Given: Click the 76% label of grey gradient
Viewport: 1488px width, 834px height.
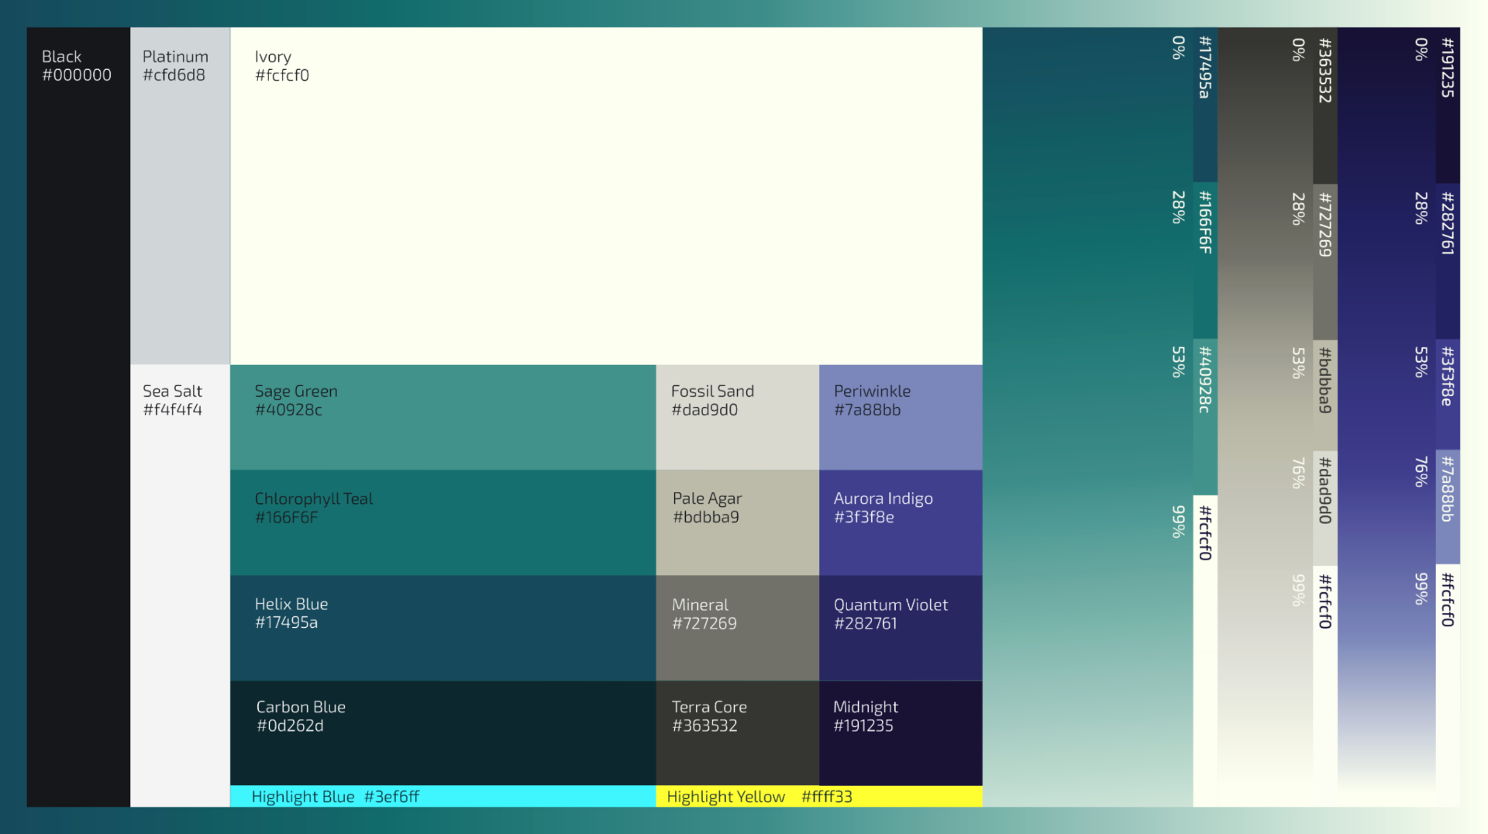Looking at the screenshot, I should click(1299, 473).
